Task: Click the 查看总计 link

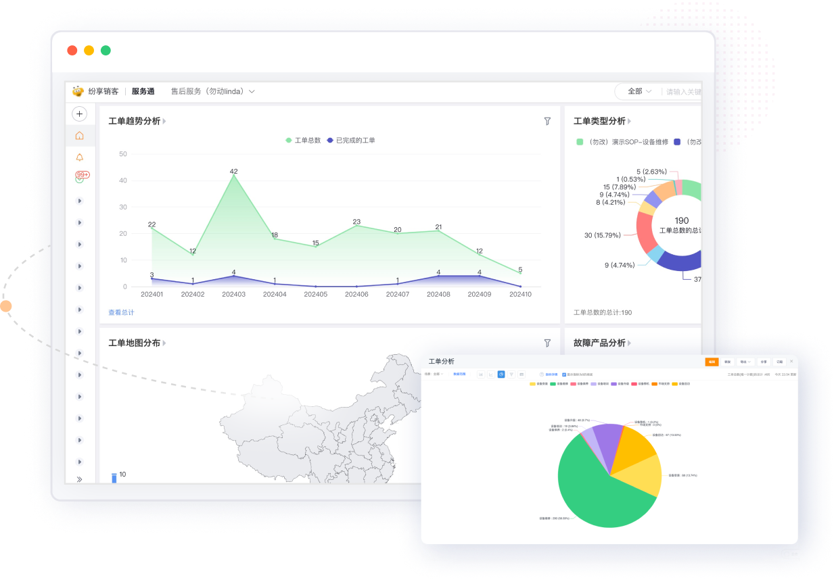Action: coord(121,312)
